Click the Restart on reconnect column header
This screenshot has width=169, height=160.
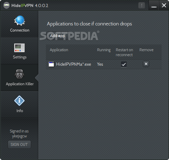[124, 52]
